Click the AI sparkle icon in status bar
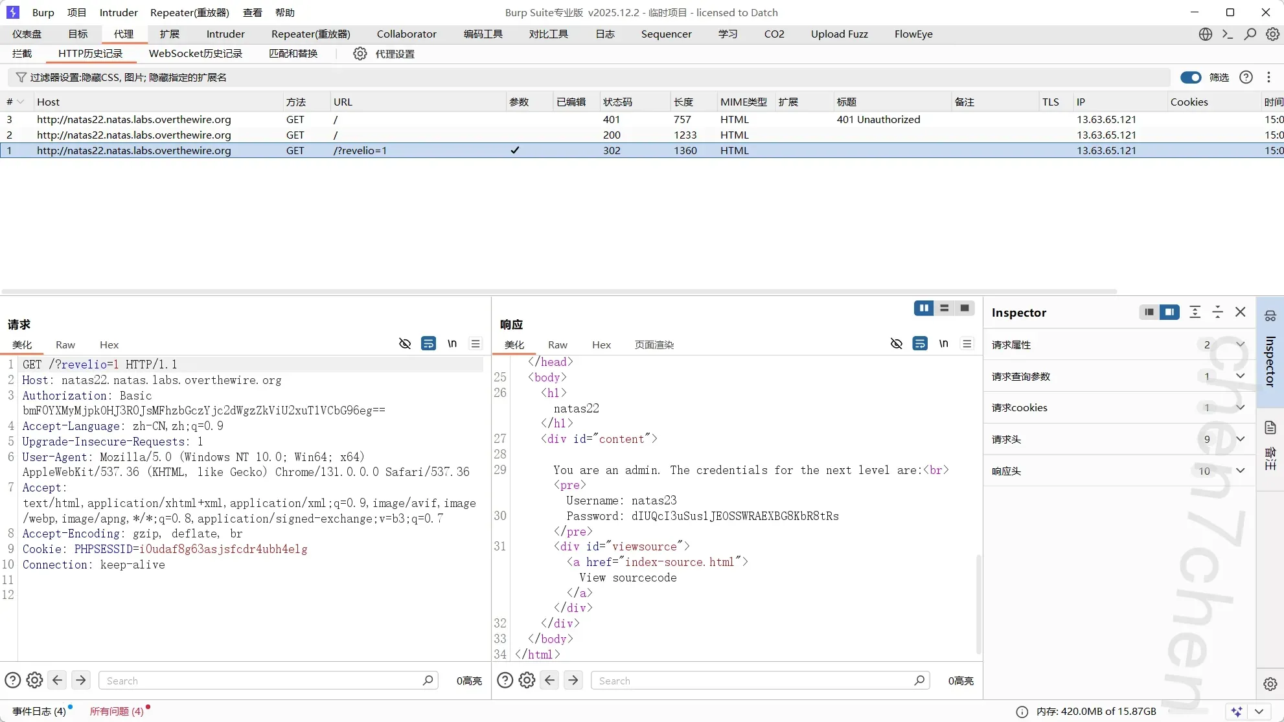 click(x=1237, y=712)
